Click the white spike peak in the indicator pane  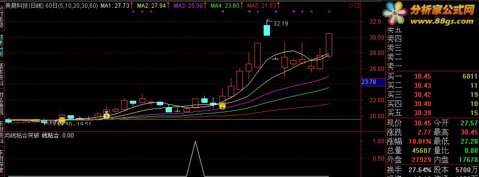click(x=195, y=142)
